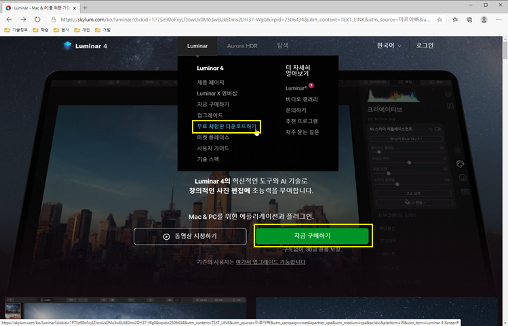
Task: Select the 탐색 nav tab
Action: pos(283,45)
